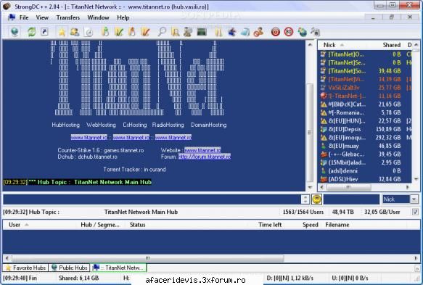Click the chat input up/down stepper
The height and width of the screenshot is (285, 423).
coord(305,199)
